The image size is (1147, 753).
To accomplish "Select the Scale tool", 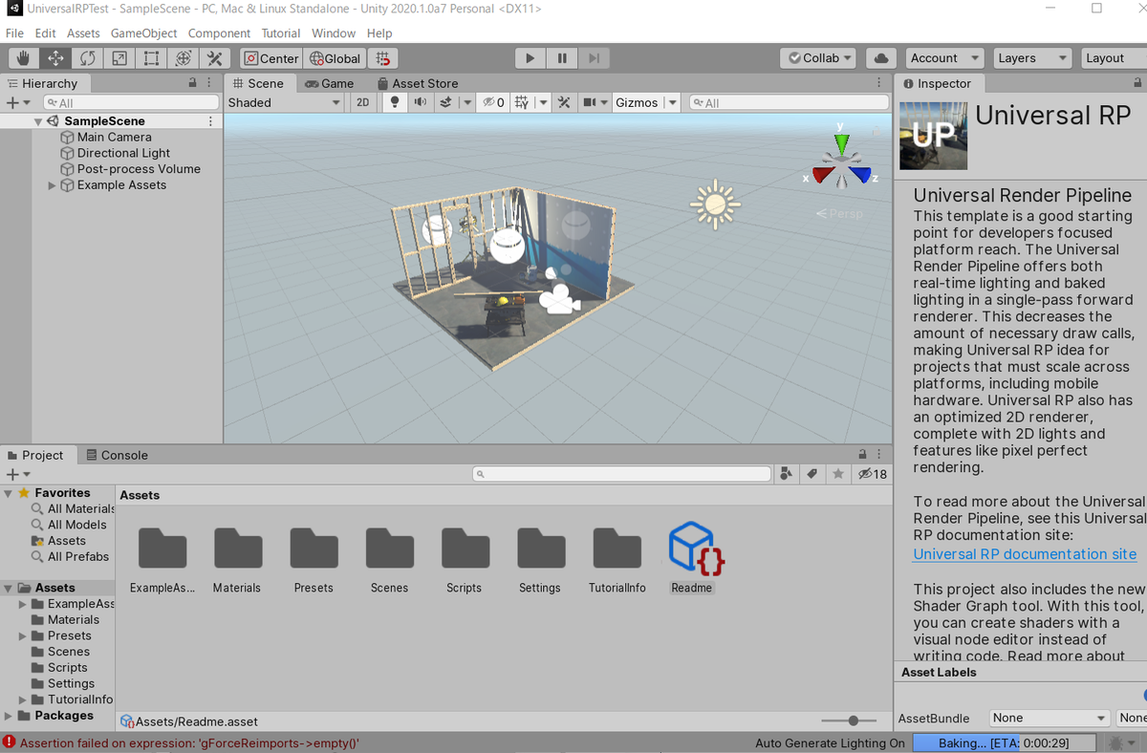I will tap(119, 58).
